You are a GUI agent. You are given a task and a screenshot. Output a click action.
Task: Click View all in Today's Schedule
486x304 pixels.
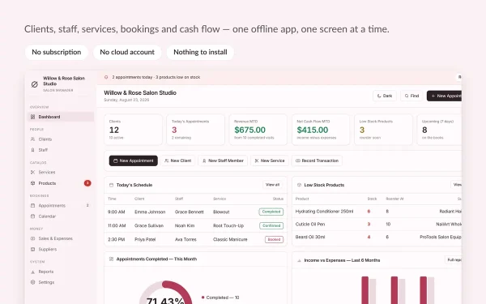point(272,185)
